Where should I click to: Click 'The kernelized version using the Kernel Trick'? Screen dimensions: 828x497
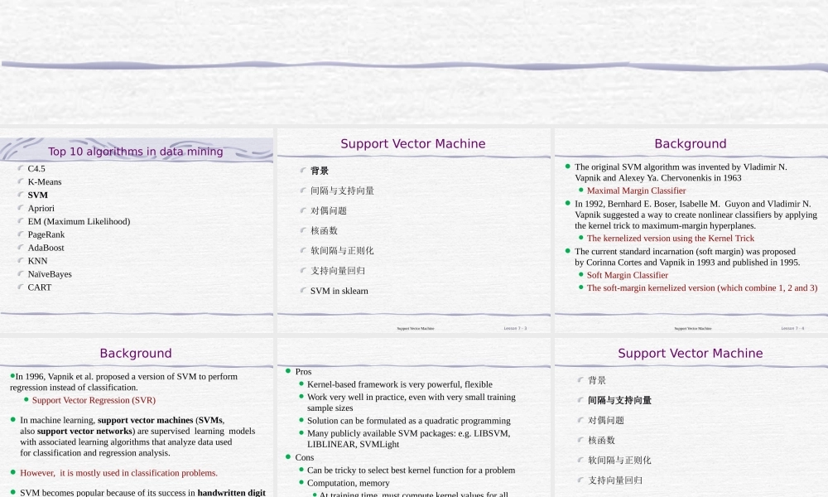(671, 239)
